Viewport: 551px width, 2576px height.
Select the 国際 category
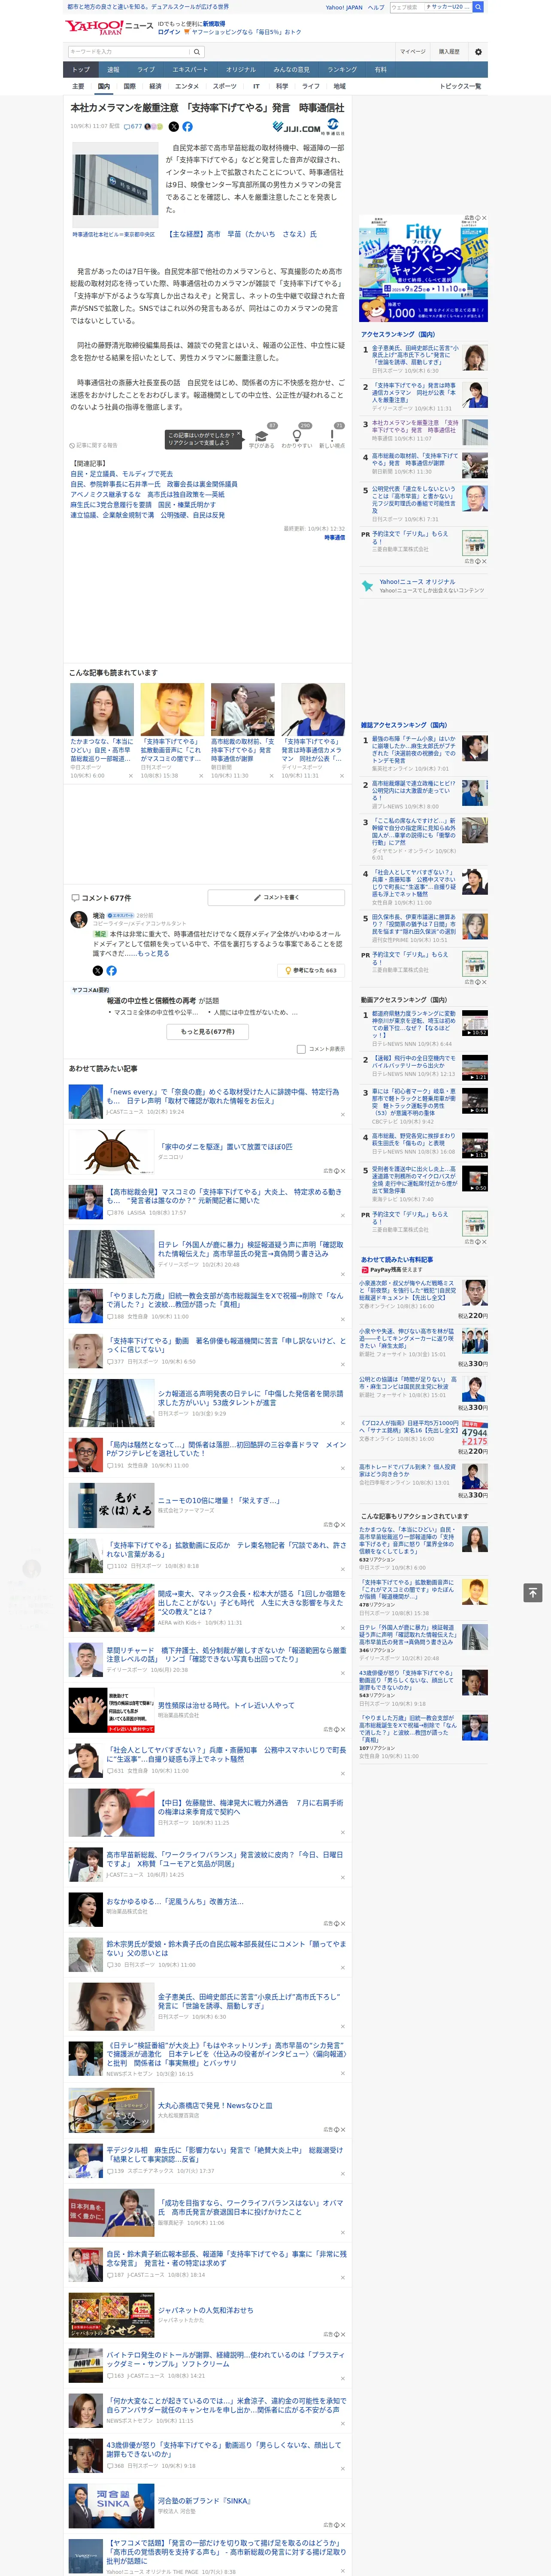point(129,86)
